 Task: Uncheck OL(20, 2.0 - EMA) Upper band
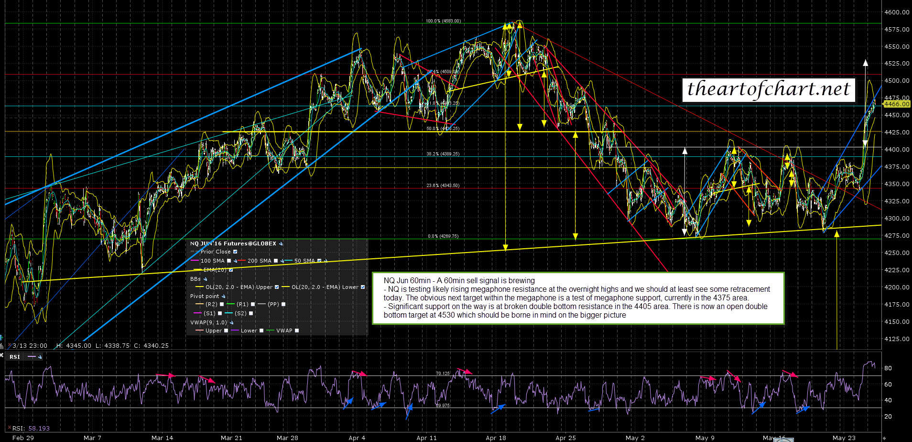click(277, 287)
